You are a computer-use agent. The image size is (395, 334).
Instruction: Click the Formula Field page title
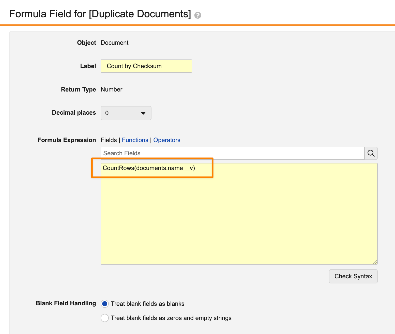point(100,14)
